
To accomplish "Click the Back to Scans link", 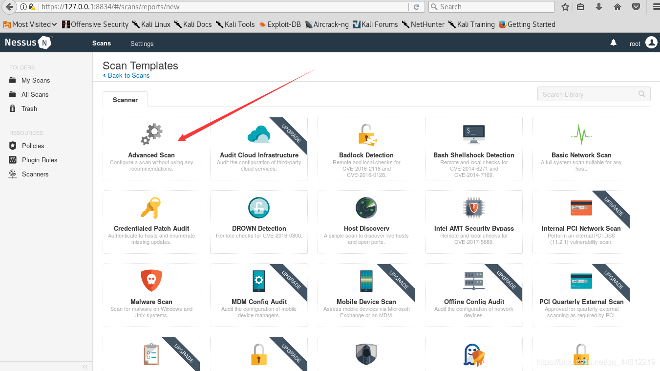I will point(127,75).
